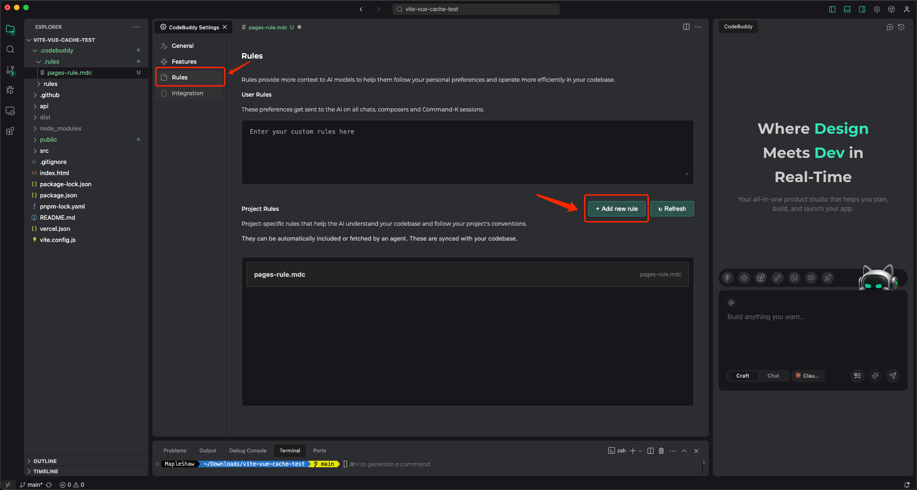Click the Refresh button
The width and height of the screenshot is (917, 490).
pyautogui.click(x=672, y=209)
